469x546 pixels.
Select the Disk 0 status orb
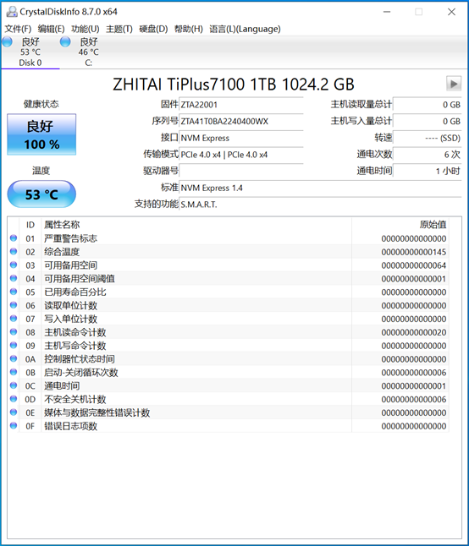click(7, 42)
